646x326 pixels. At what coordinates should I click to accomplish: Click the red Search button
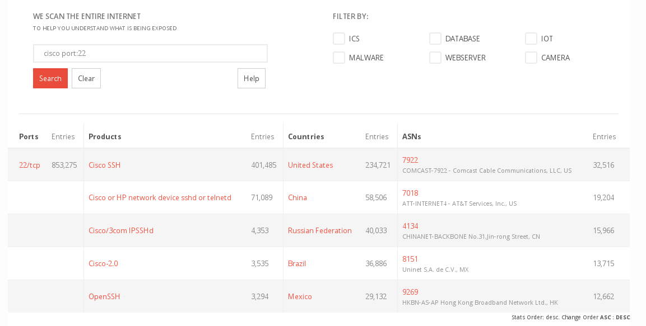[x=50, y=78]
